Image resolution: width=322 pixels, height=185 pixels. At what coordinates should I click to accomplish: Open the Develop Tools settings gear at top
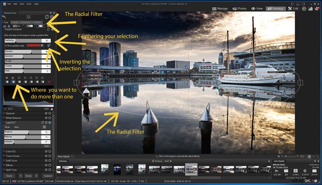(x=52, y=17)
